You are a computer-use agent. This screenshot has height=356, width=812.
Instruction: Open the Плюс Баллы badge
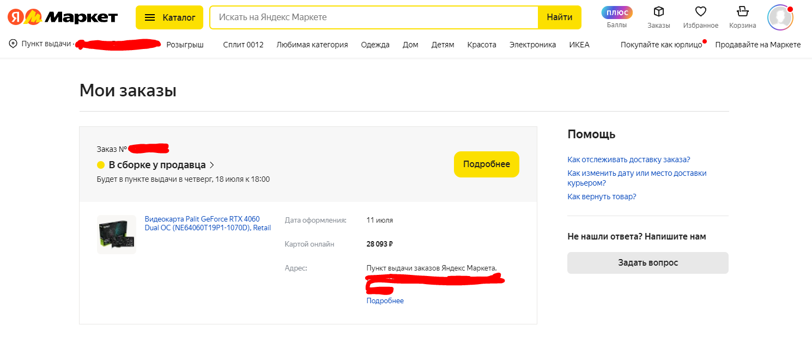point(617,17)
